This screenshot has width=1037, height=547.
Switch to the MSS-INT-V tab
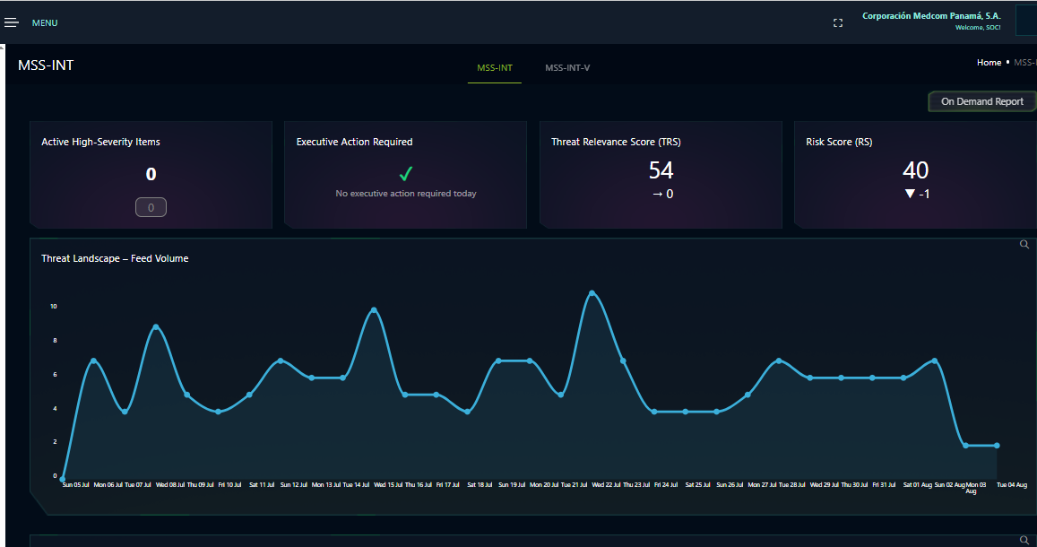click(x=567, y=67)
